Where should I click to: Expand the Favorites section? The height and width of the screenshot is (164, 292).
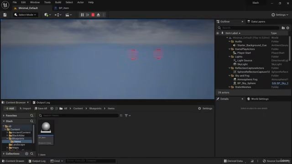pos(4,116)
